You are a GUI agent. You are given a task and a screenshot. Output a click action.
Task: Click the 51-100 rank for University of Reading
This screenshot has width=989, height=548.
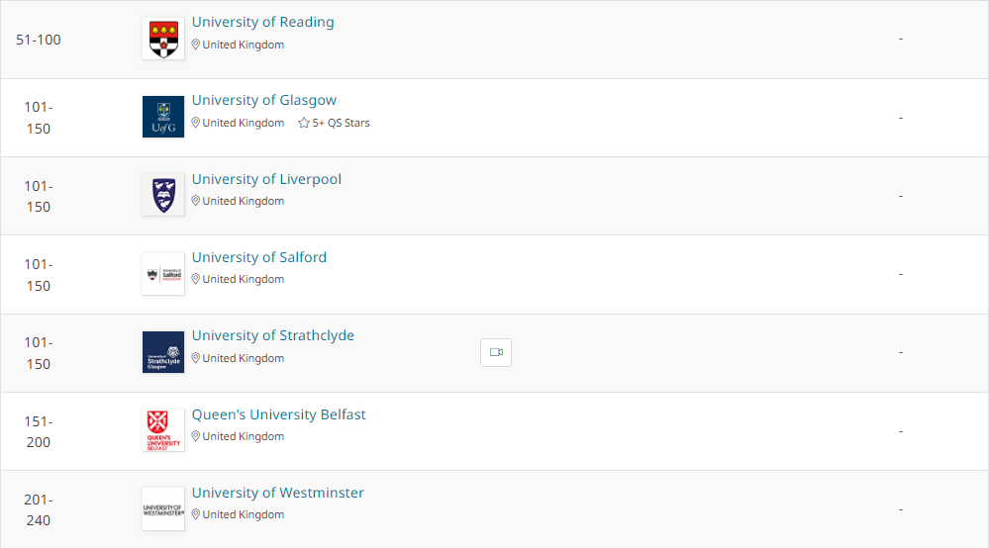tap(39, 40)
